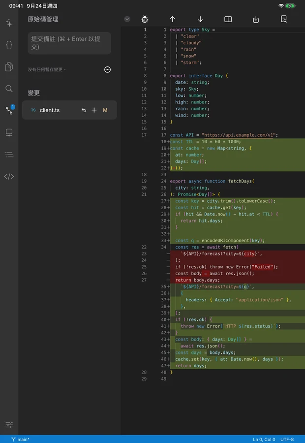Click the 變更 section header
The image size is (305, 443).
point(33,93)
